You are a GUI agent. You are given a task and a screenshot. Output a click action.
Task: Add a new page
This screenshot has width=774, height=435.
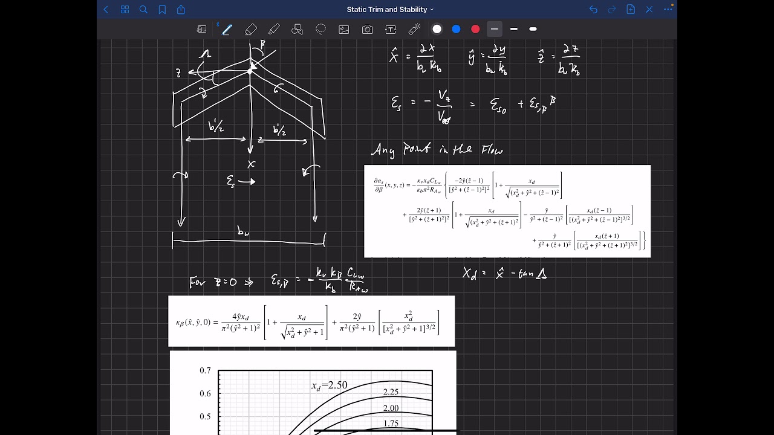pyautogui.click(x=631, y=10)
